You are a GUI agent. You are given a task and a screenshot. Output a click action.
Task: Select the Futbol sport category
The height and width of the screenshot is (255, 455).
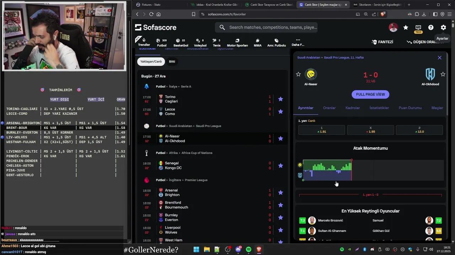[162, 42]
